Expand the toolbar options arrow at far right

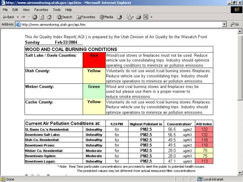pos(151,17)
